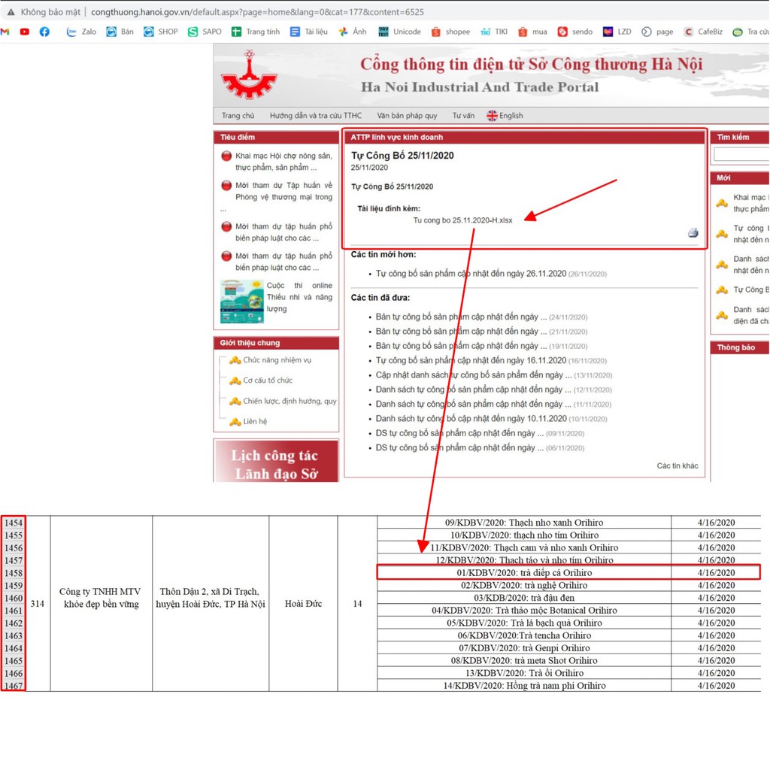Open the TIKI bookmark
The image size is (770, 770).
click(493, 32)
